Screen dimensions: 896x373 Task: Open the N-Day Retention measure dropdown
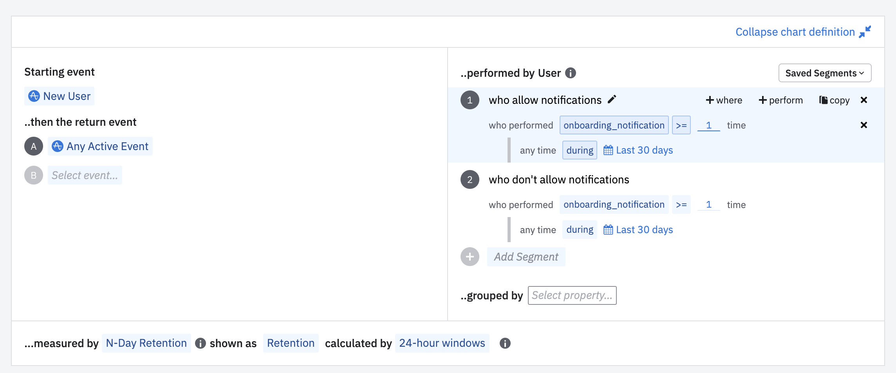pyautogui.click(x=146, y=343)
